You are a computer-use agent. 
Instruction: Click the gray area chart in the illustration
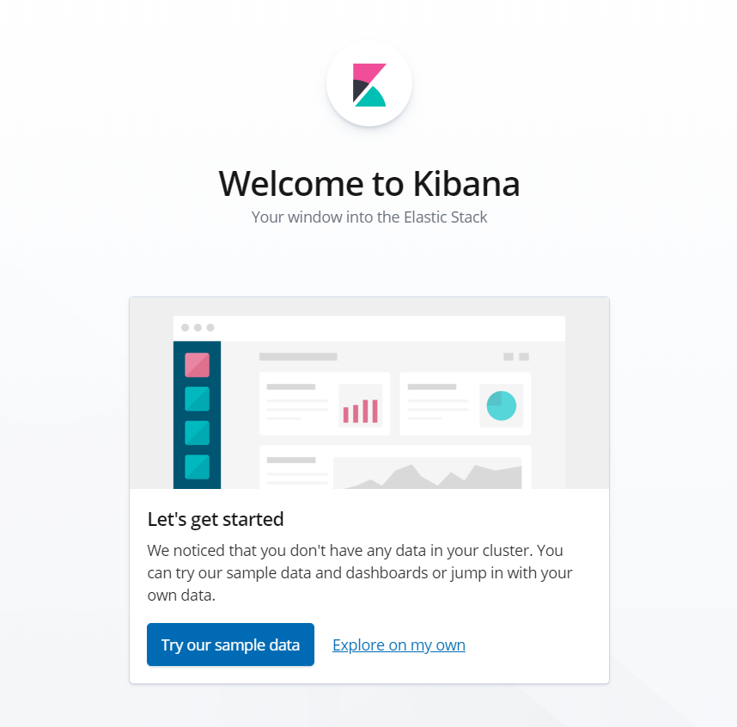[427, 476]
